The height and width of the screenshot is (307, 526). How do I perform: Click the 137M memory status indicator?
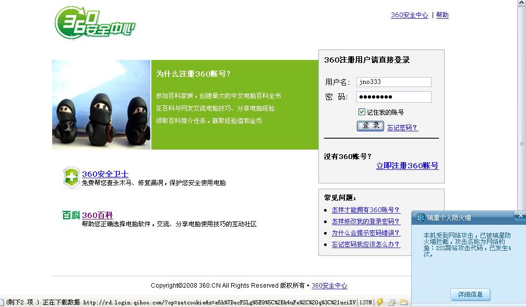point(366,302)
